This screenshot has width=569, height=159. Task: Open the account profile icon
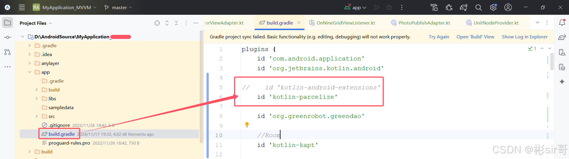pyautogui.click(x=508, y=7)
